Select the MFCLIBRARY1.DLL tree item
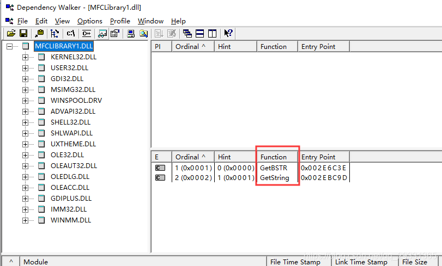 (x=64, y=46)
